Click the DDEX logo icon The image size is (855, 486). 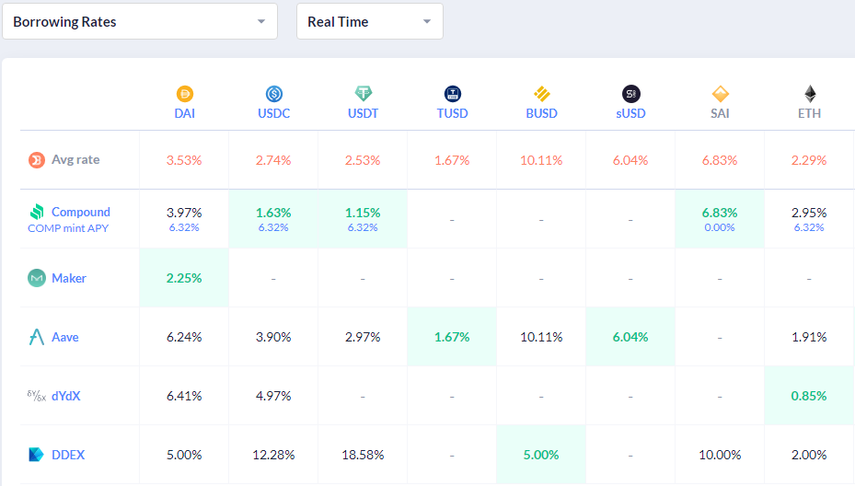pyautogui.click(x=36, y=455)
